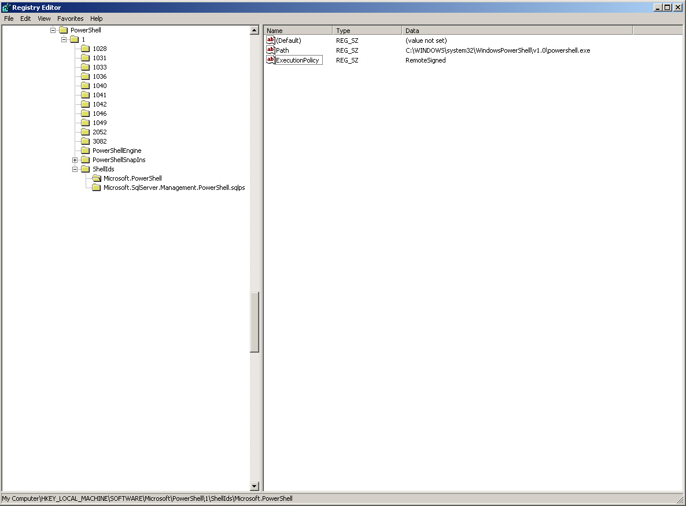Click the (value not set) data cell
Image resolution: width=686 pixels, height=506 pixels.
tap(426, 41)
